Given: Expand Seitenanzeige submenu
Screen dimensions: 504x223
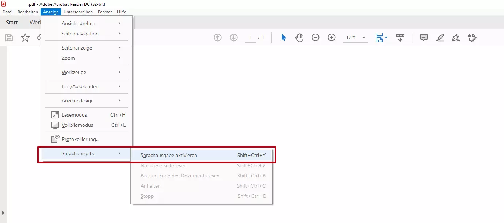Looking at the screenshot, I should click(x=87, y=48).
